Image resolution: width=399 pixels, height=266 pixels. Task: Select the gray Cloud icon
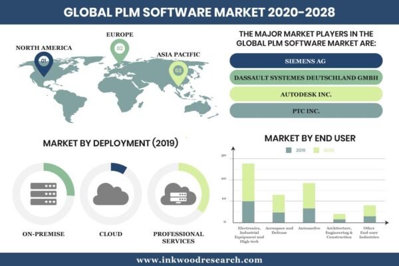pos(110,194)
